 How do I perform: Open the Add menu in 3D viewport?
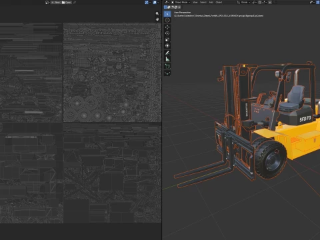211,2
